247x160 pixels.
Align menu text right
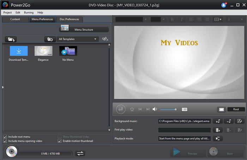coord(207,19)
